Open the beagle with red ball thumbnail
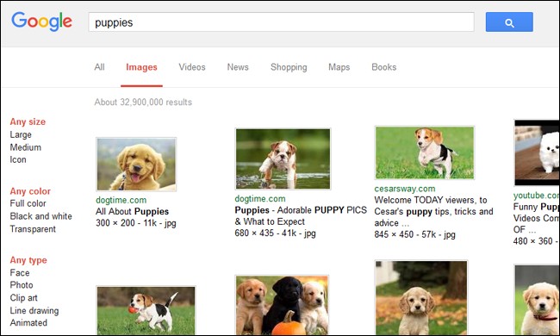Image resolution: width=560 pixels, height=336 pixels. pyautogui.click(x=146, y=311)
